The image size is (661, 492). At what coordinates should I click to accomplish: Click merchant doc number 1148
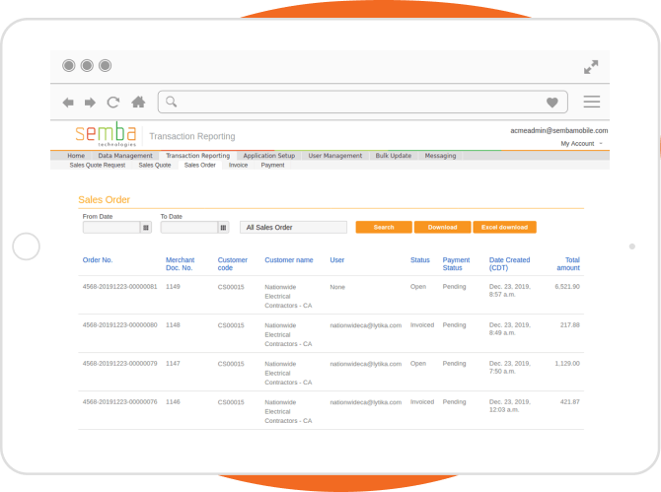(173, 324)
